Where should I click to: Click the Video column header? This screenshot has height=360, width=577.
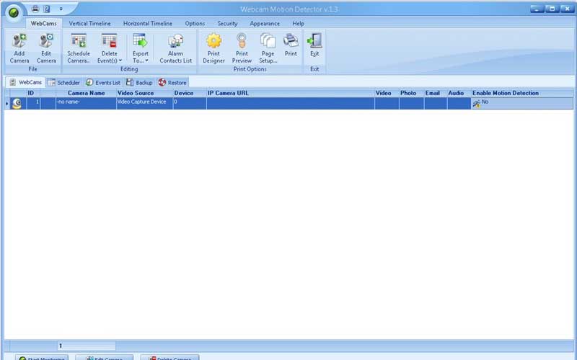tap(387, 93)
